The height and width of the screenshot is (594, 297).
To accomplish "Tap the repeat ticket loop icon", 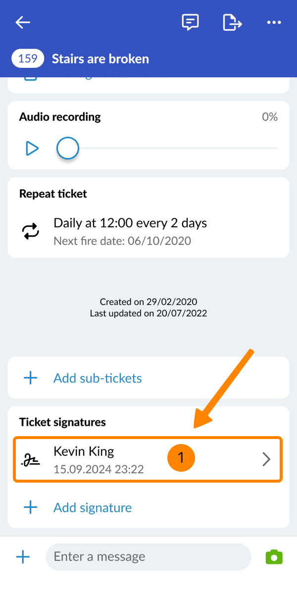I will click(x=31, y=231).
